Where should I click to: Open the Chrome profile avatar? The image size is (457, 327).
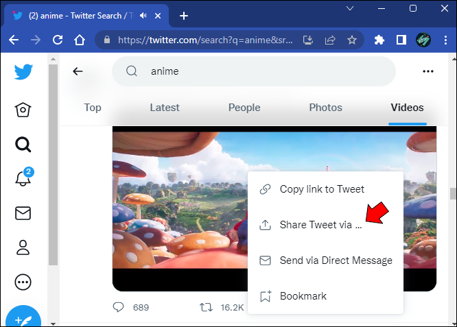click(423, 40)
